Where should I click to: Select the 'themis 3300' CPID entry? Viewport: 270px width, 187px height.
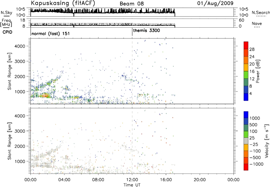click(146, 31)
